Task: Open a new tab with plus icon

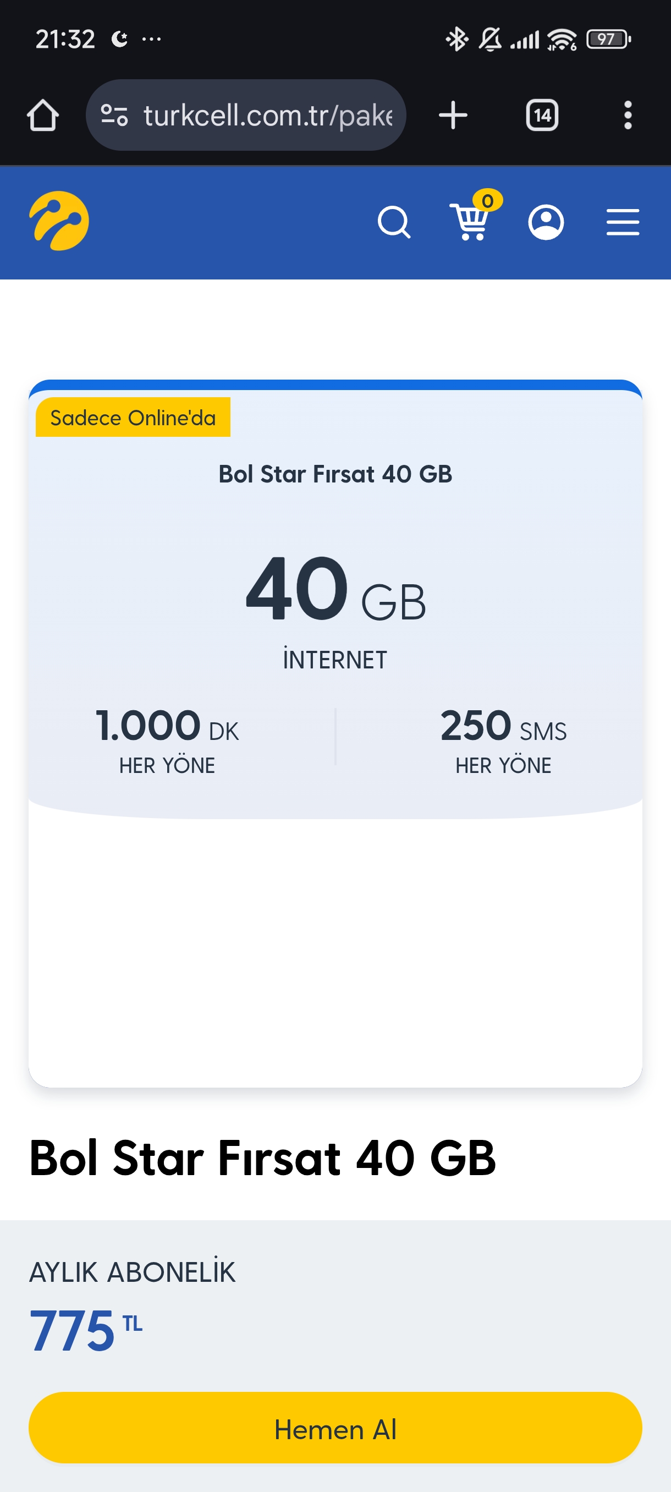Action: coord(453,114)
